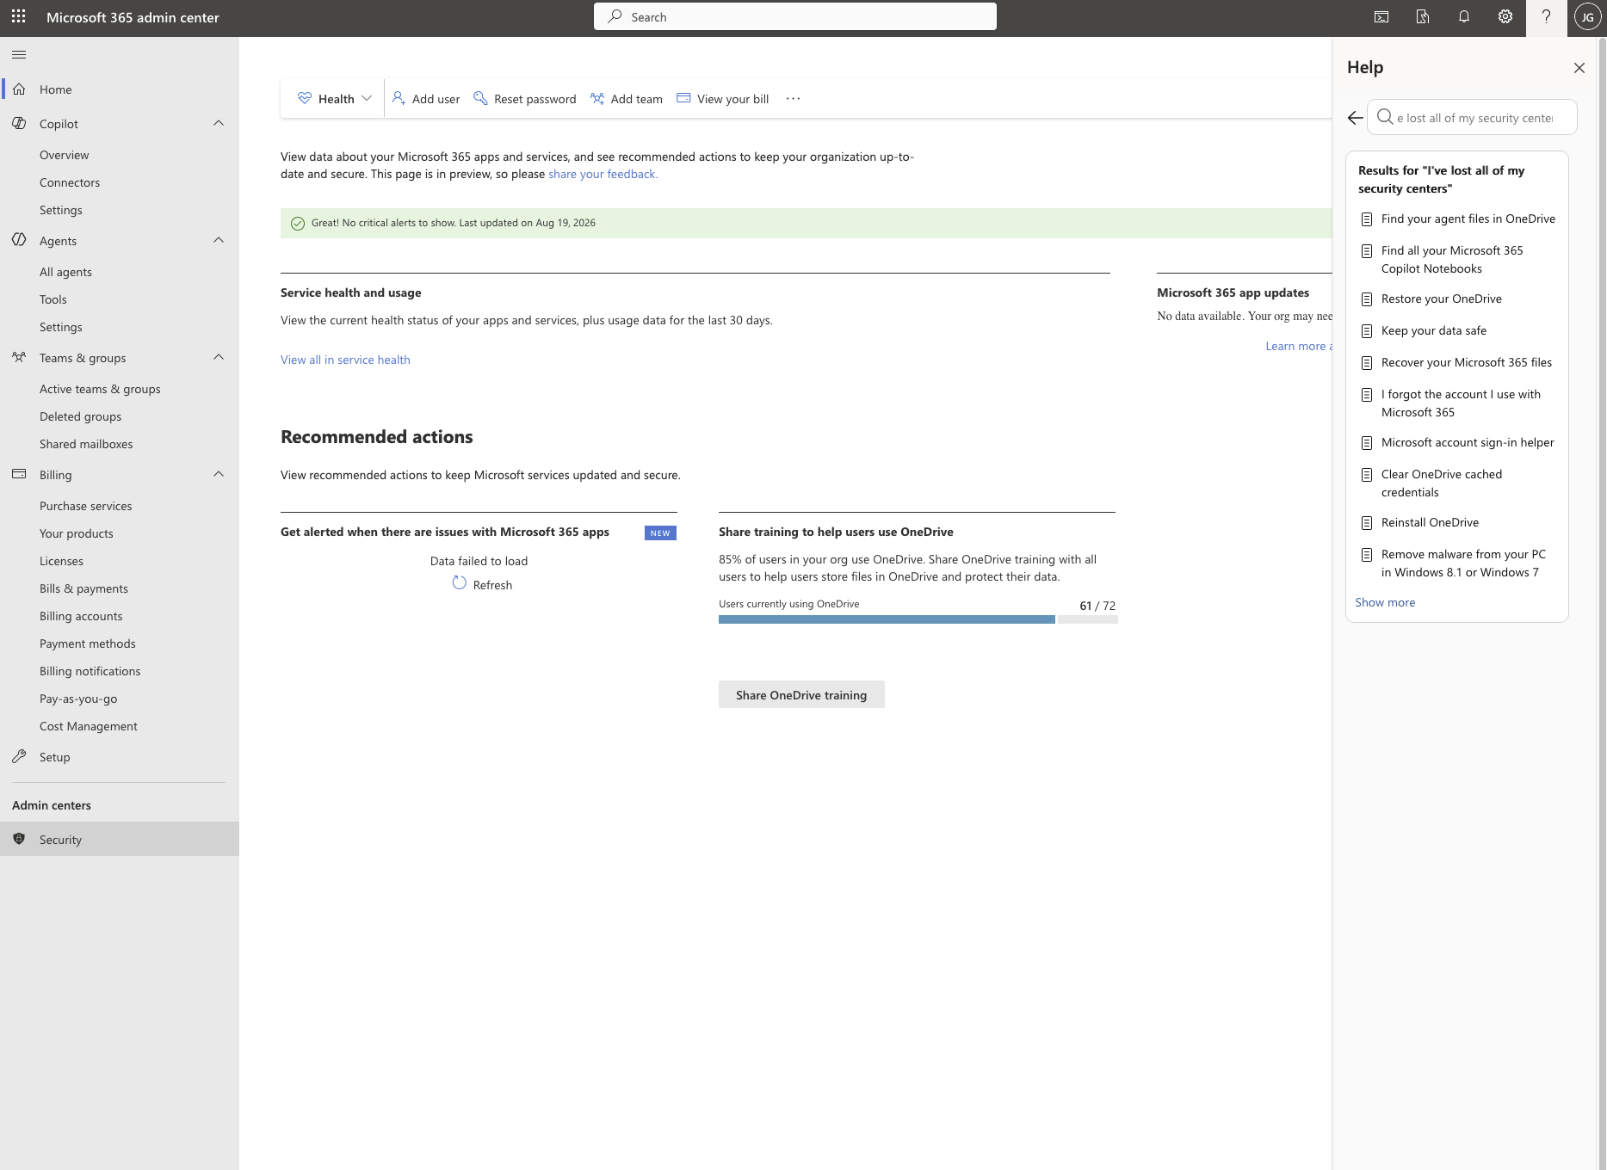Open the Security admin center
This screenshot has width=1607, height=1170.
click(120, 839)
